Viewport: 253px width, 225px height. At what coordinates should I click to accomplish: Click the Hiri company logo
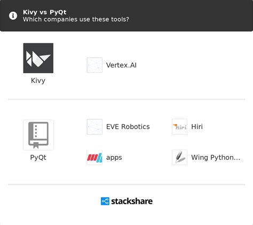[x=179, y=127]
